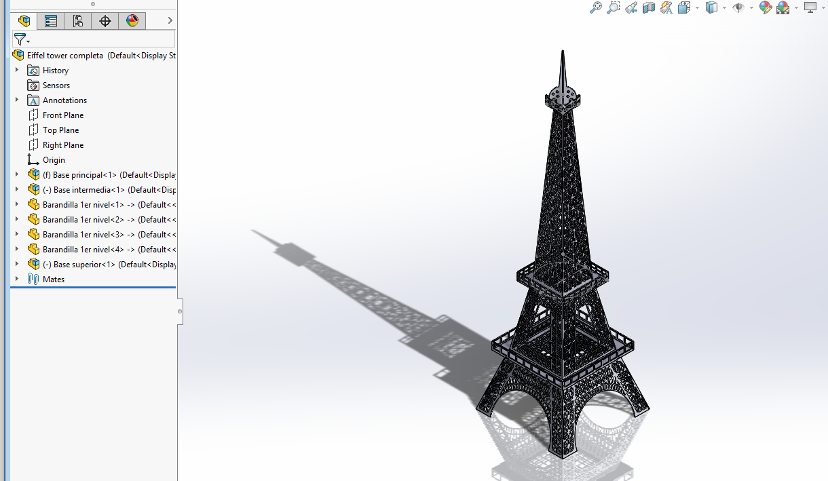Image resolution: width=828 pixels, height=481 pixels.
Task: Open the View Orientation dropdown arrow
Action: coord(697,8)
